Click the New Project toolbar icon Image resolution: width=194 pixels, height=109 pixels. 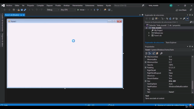14,10
